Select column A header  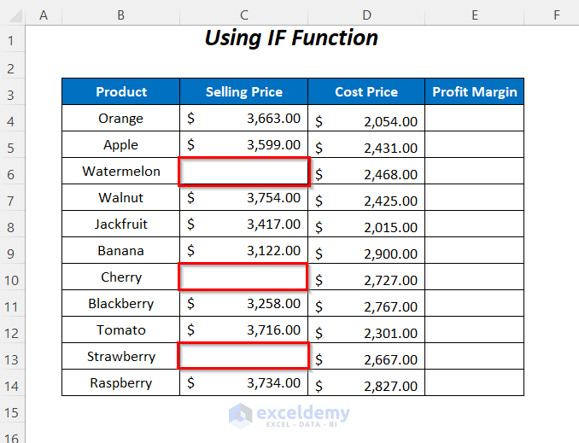pyautogui.click(x=44, y=15)
